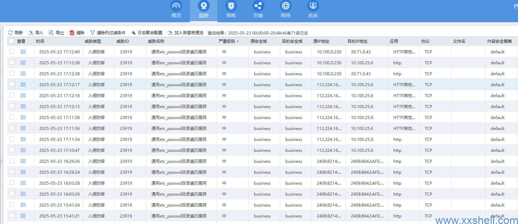Open the 网络 network globe icon

tap(286, 6)
